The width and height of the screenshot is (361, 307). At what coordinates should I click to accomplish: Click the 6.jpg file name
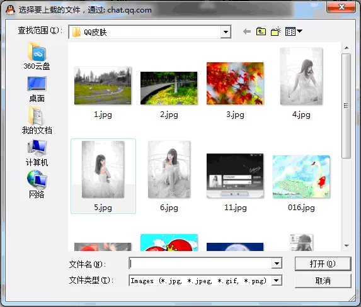point(169,208)
